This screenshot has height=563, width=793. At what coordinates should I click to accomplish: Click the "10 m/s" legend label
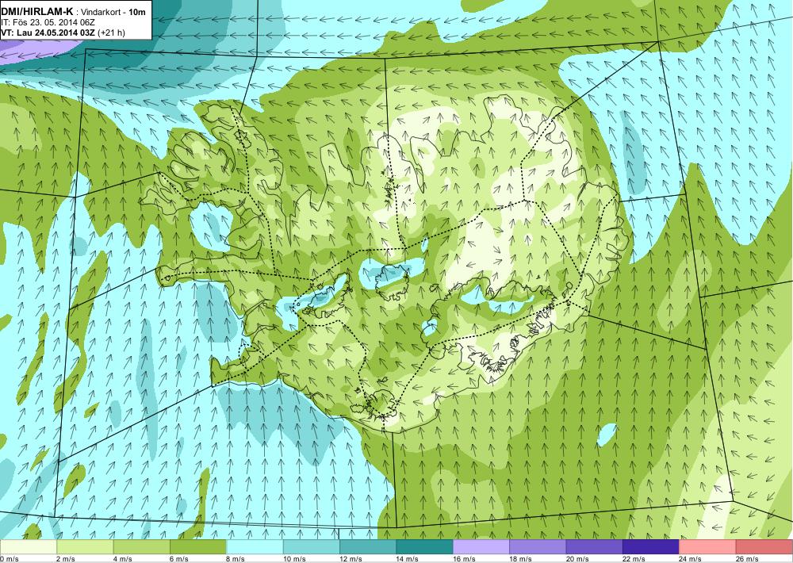(x=294, y=559)
